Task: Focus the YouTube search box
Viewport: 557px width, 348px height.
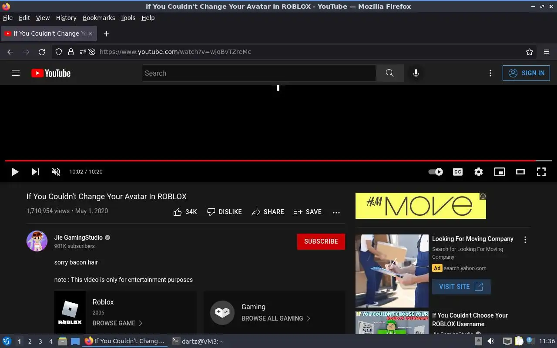Action: click(x=259, y=73)
